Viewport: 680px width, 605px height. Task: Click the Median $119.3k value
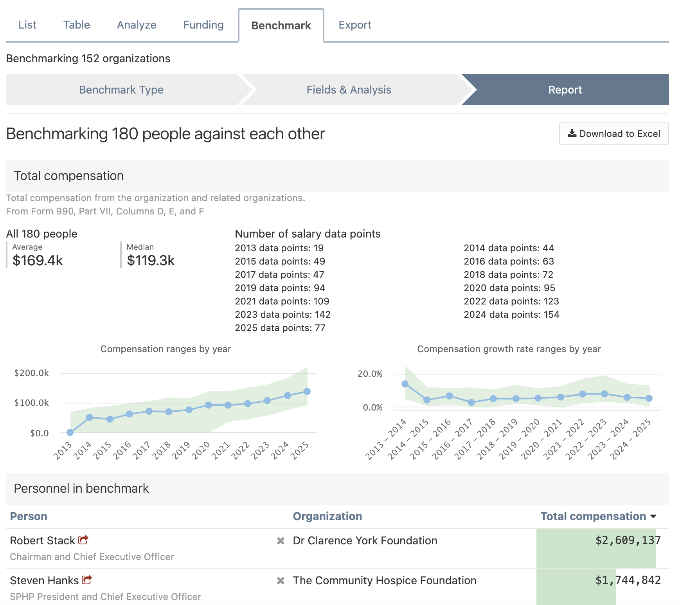(151, 260)
